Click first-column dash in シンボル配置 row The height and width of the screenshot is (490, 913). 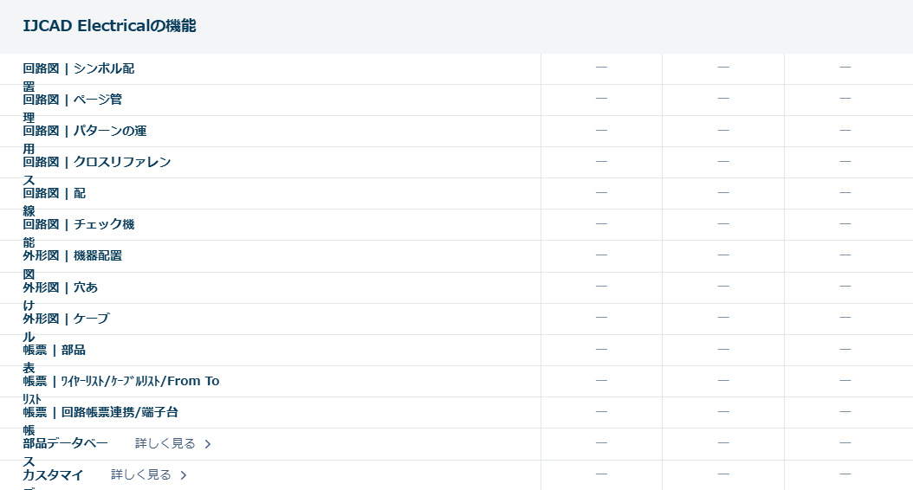tap(601, 68)
